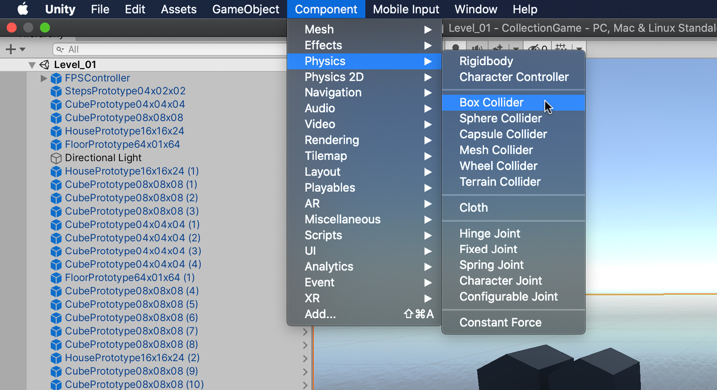This screenshot has height=390, width=717.
Task: Expand the Rendering submenu arrow
Action: coord(428,140)
